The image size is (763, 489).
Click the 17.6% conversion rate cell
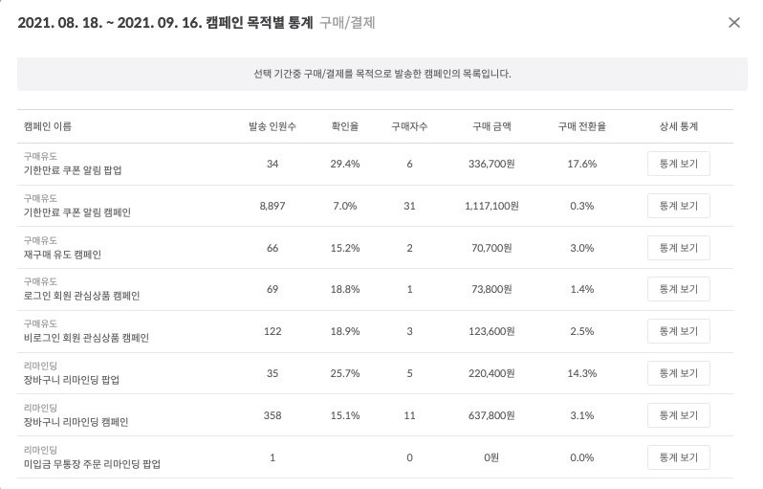click(x=581, y=164)
